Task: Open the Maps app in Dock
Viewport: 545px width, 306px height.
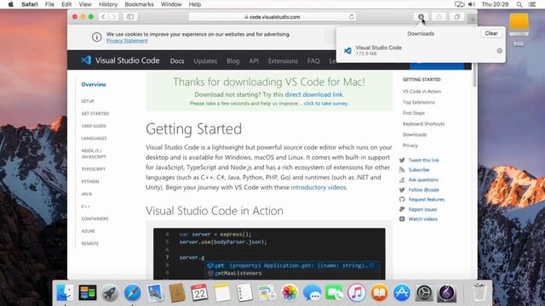Action: (x=267, y=292)
